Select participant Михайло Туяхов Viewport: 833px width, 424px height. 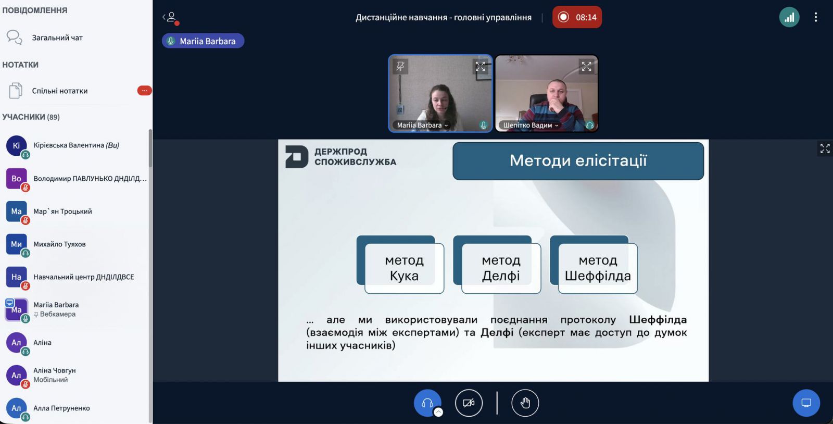tap(60, 244)
